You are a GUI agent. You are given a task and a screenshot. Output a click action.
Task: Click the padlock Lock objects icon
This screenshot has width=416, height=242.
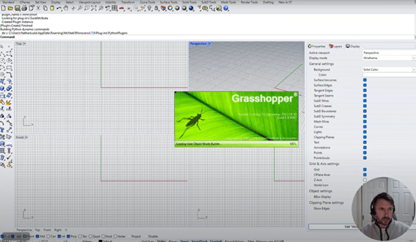coord(156,8)
